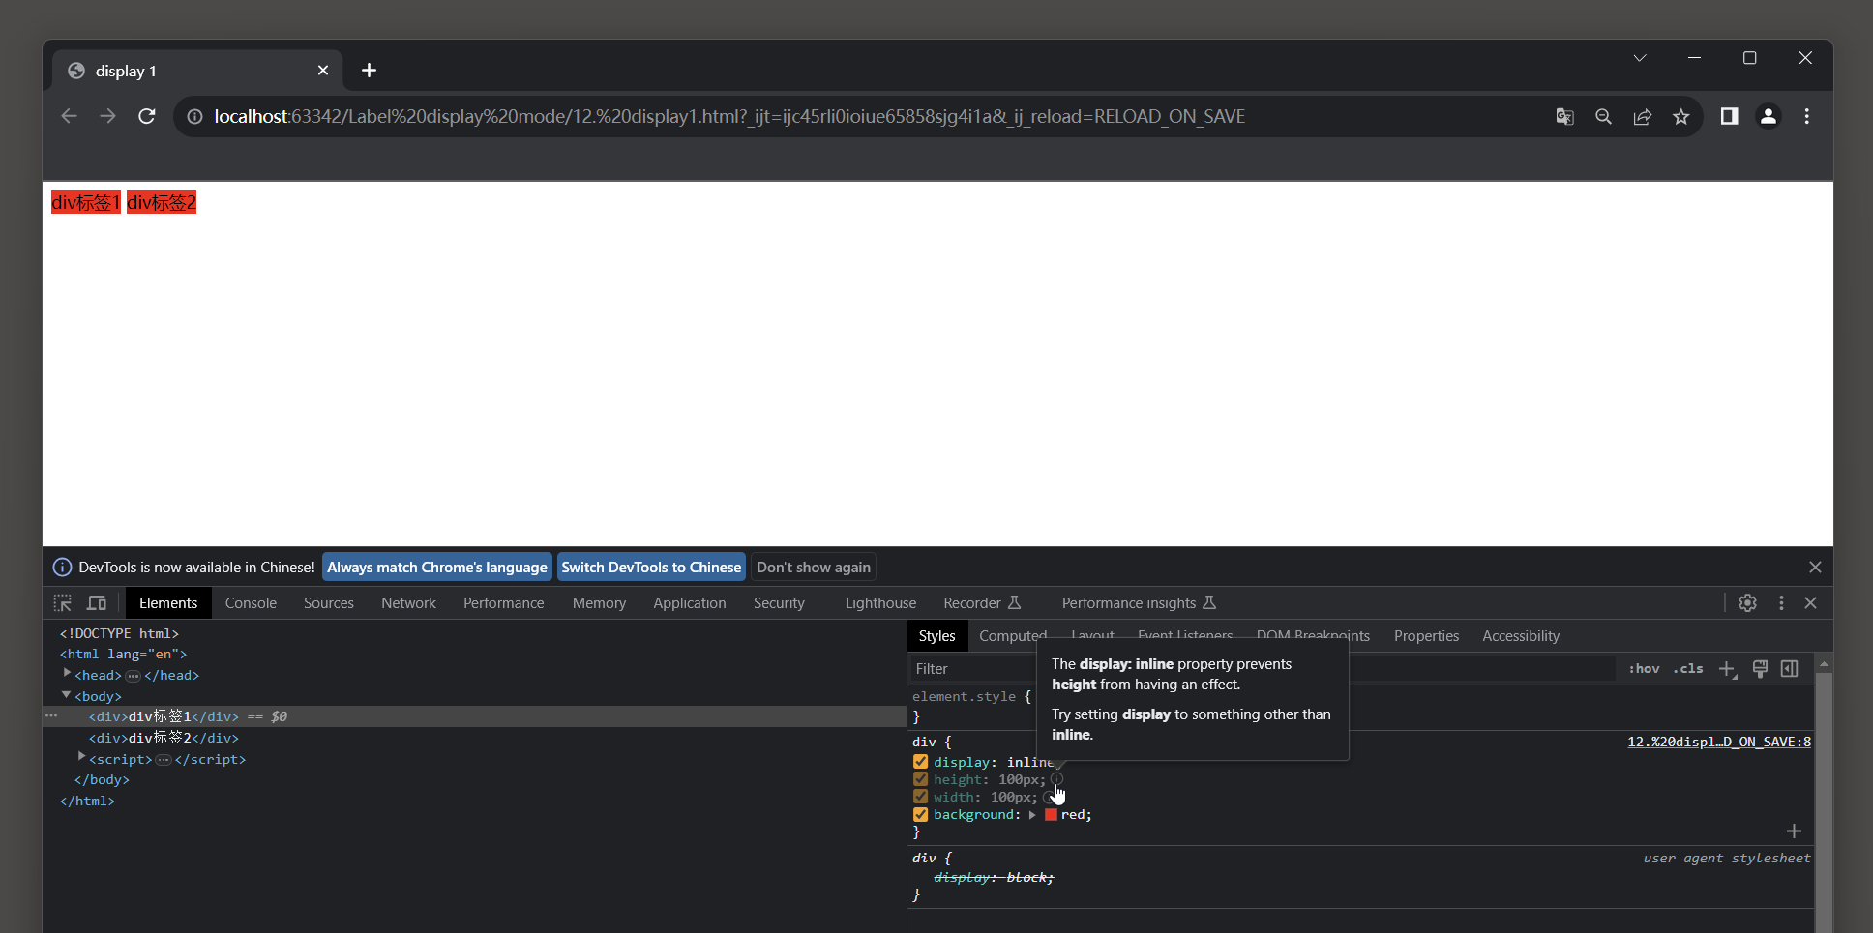The height and width of the screenshot is (933, 1873).
Task: Open a new browser tab
Action: [369, 71]
